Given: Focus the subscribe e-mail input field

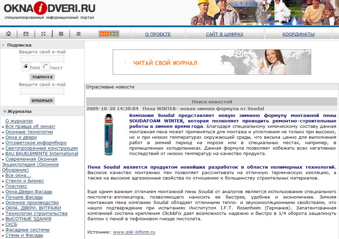Looking at the screenshot, I should (42, 59).
